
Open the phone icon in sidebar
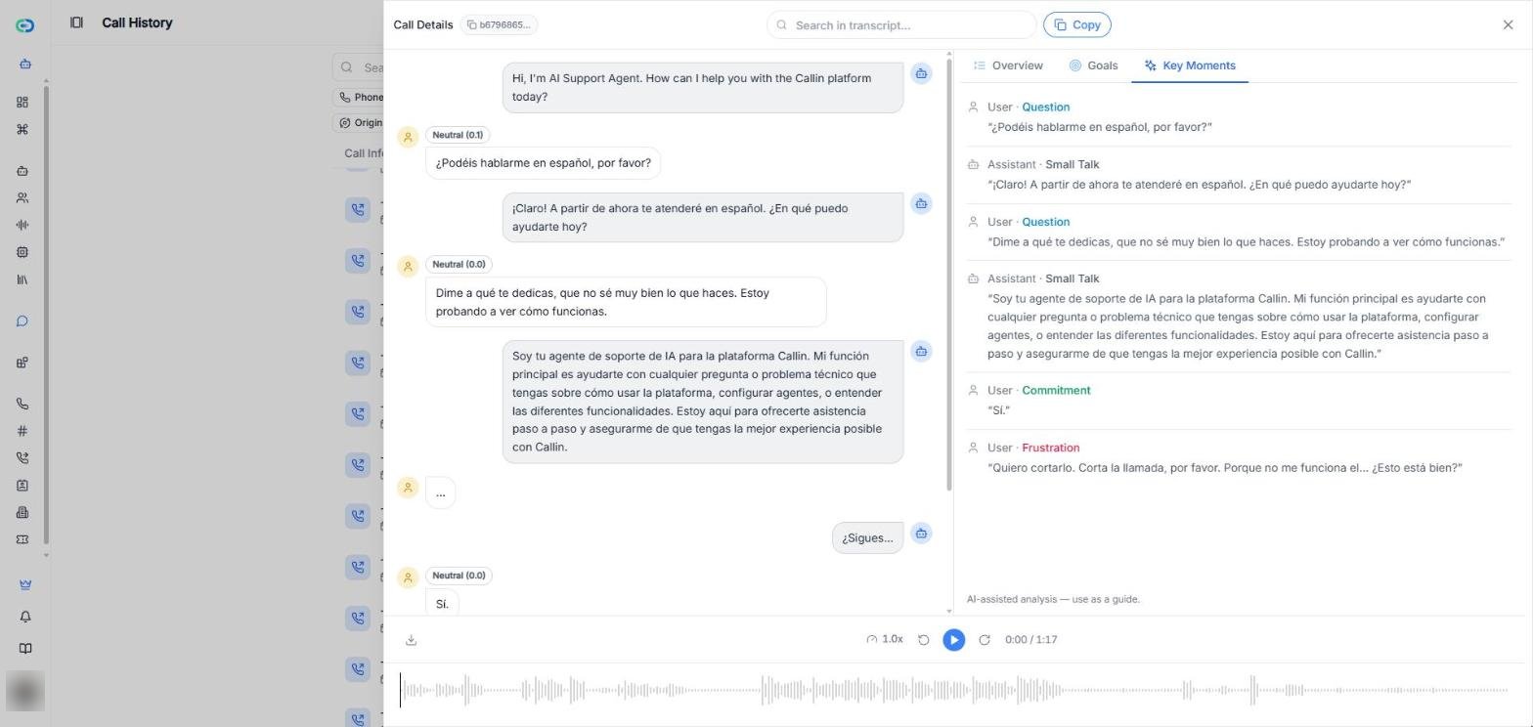click(22, 404)
